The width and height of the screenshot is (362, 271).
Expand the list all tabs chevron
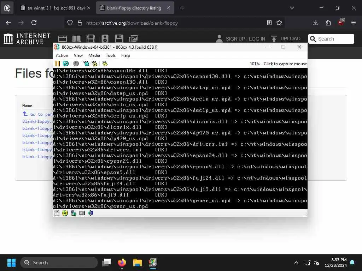tap(292, 8)
